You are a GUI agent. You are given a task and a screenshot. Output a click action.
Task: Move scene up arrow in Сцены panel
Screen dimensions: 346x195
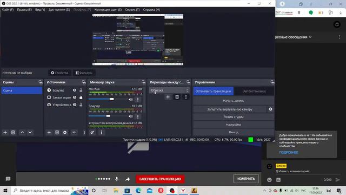point(22,132)
